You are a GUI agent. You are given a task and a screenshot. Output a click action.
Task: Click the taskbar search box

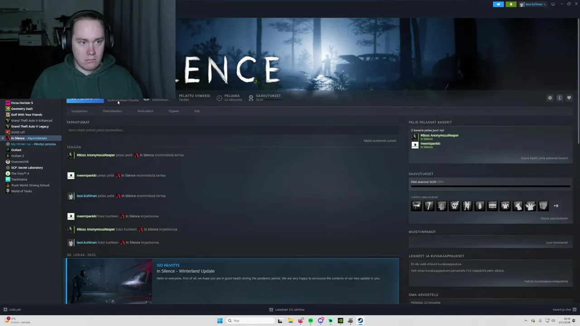pos(250,321)
